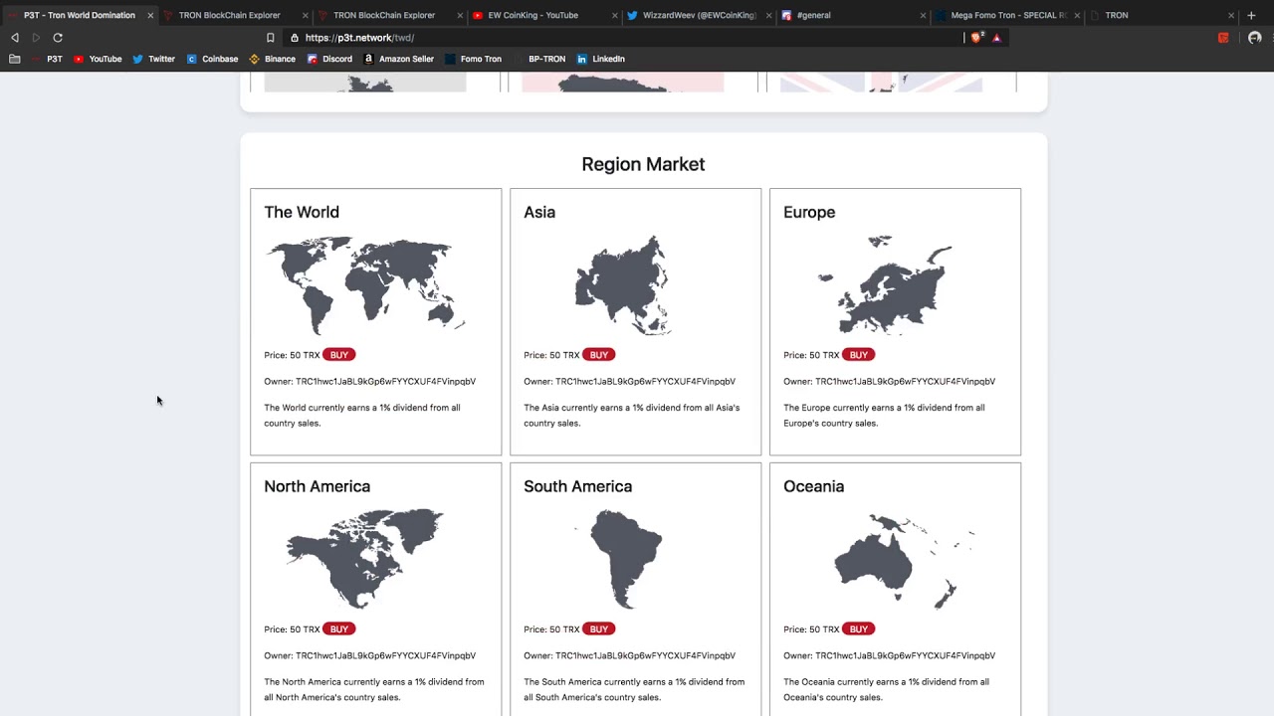Select the owner address in The World card

[x=385, y=382]
